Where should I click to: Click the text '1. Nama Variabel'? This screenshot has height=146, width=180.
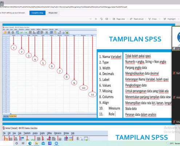click(110, 57)
